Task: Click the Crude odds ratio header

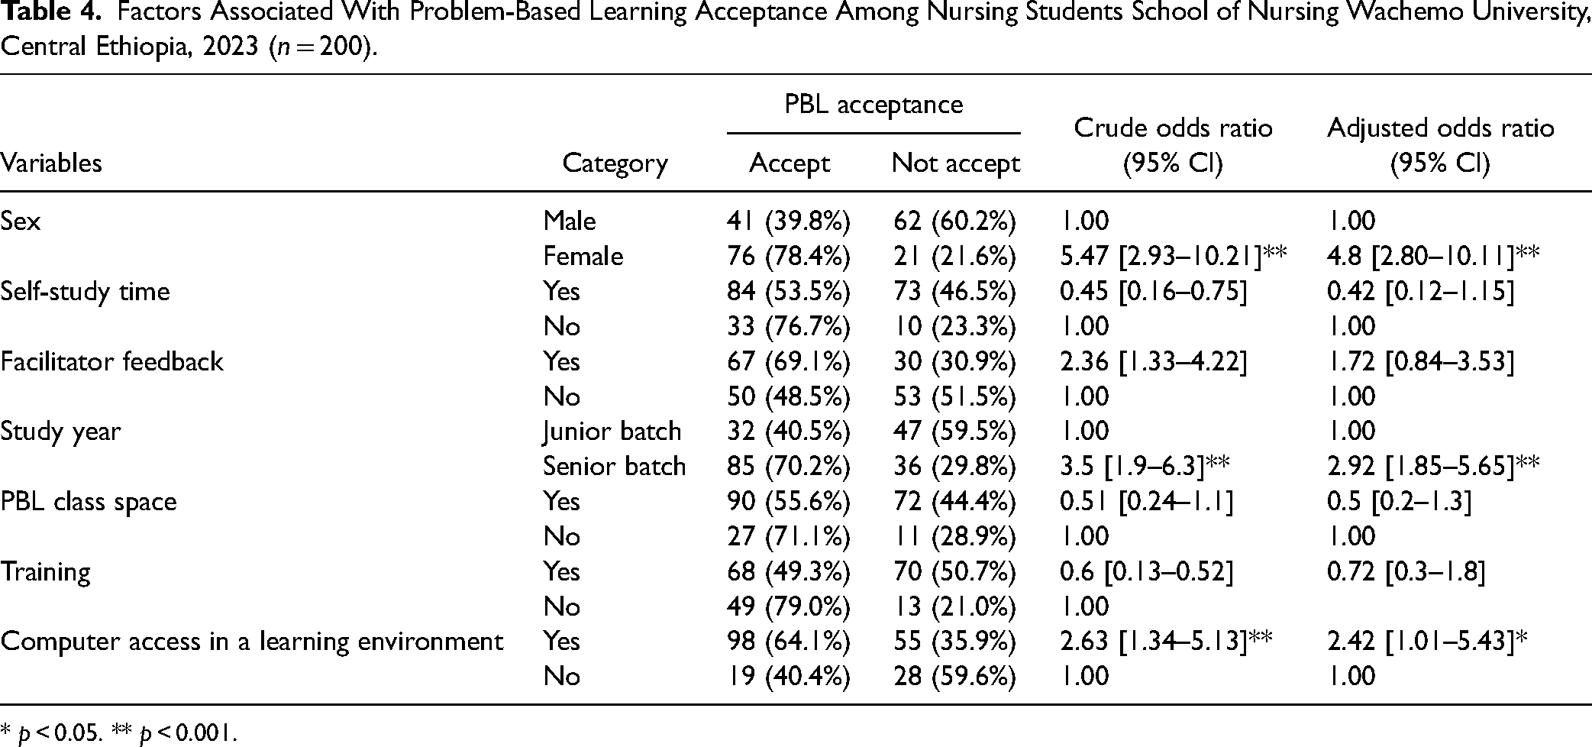Action: pos(1173,145)
